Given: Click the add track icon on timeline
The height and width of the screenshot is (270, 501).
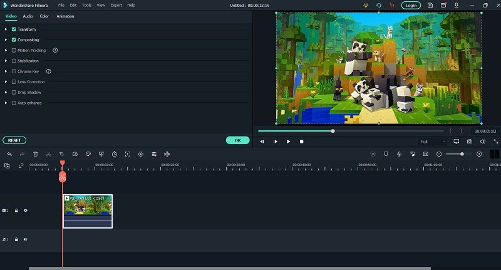Looking at the screenshot, I should (x=7, y=165).
